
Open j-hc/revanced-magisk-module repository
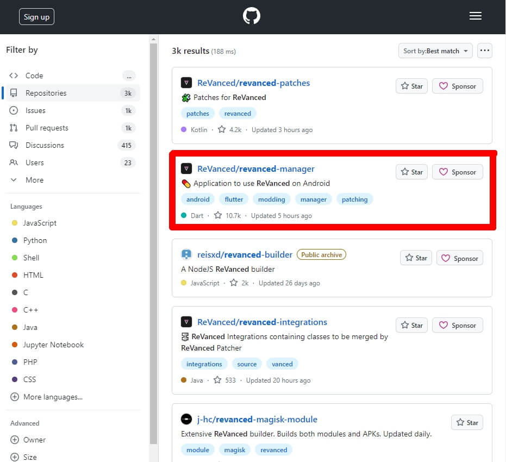[x=257, y=419]
